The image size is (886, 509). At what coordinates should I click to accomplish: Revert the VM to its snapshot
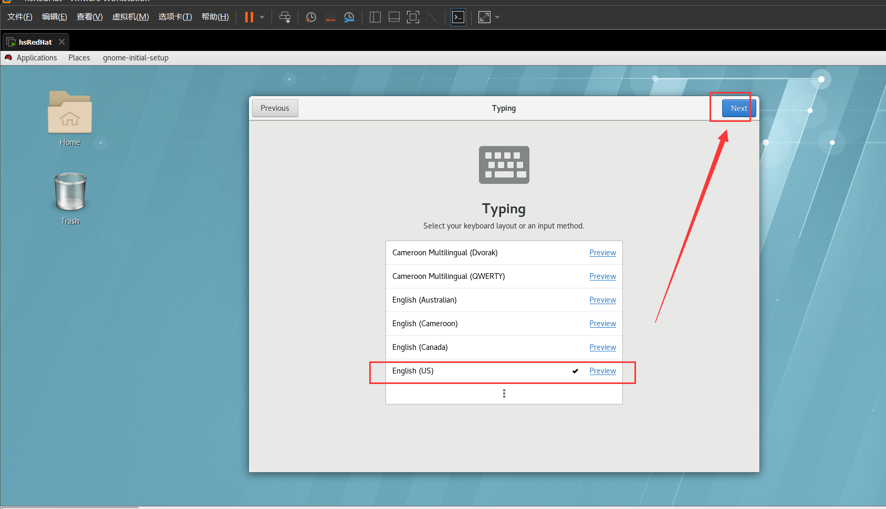click(330, 17)
